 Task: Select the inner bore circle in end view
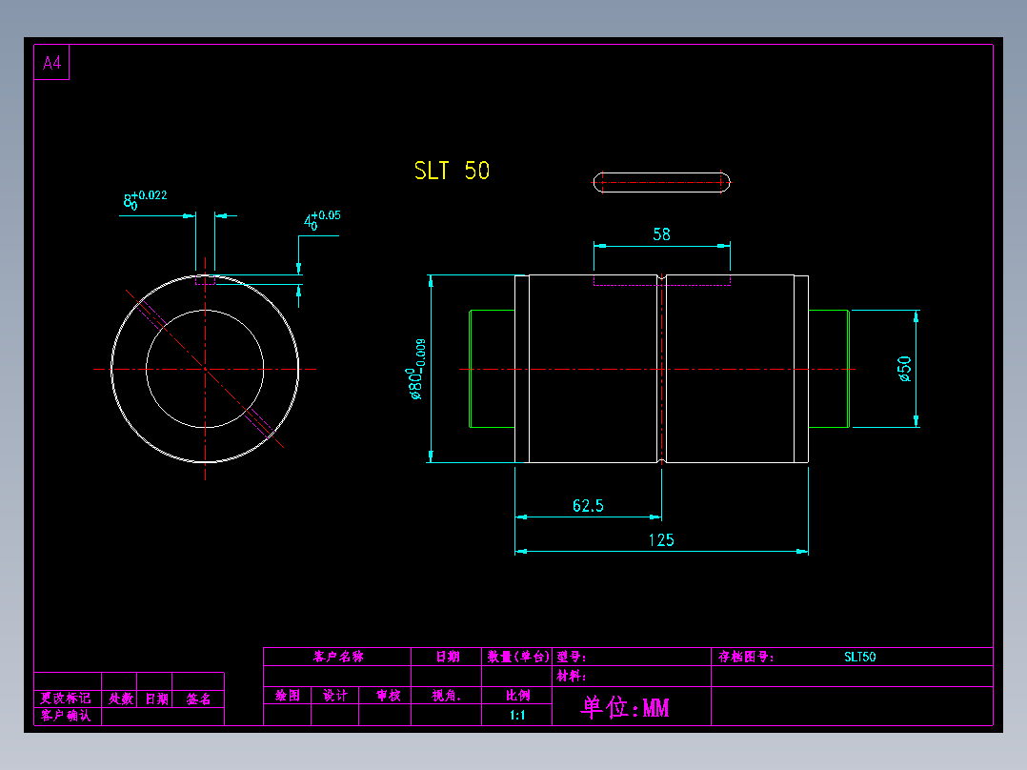point(205,369)
